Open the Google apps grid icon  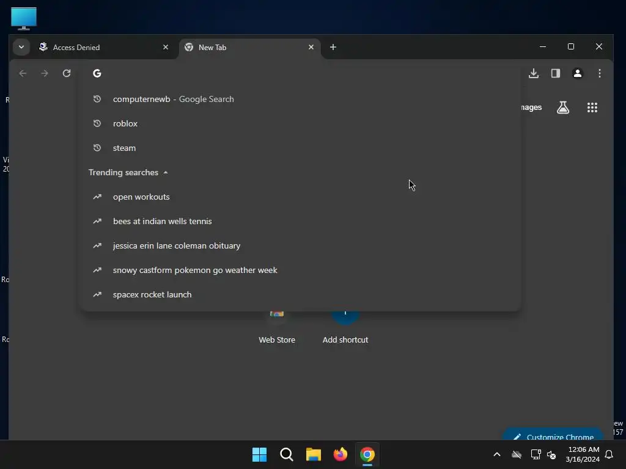pyautogui.click(x=592, y=107)
